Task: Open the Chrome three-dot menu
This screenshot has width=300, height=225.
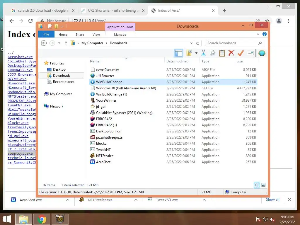Action: pyautogui.click(x=288, y=21)
